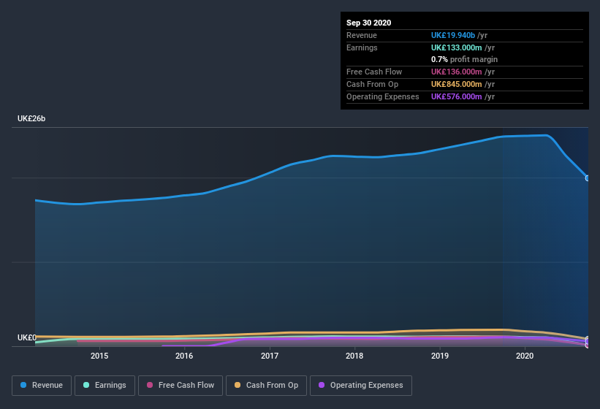The image size is (600, 409).
Task: Click the Sep 30 2020 tooltip date
Action: point(368,23)
